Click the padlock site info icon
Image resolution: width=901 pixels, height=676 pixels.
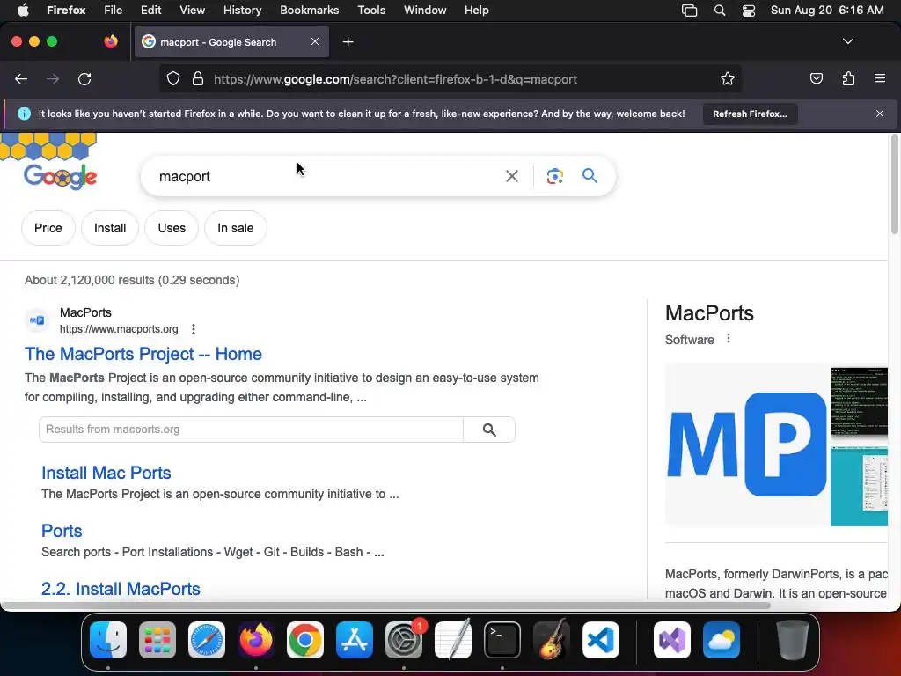pyautogui.click(x=198, y=79)
